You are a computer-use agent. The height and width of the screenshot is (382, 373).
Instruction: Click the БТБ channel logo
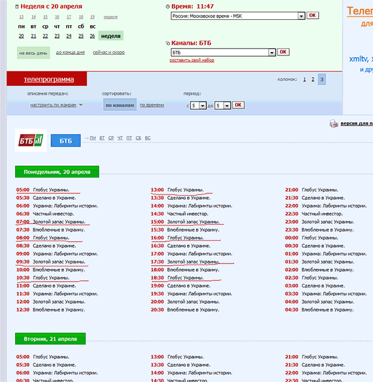[30, 141]
